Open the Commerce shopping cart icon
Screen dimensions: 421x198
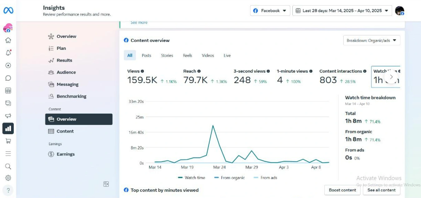pyautogui.click(x=8, y=141)
